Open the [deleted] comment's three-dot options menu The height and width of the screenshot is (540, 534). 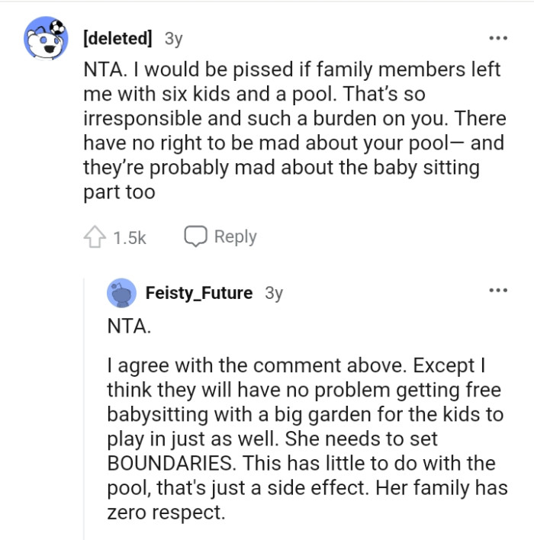click(498, 37)
